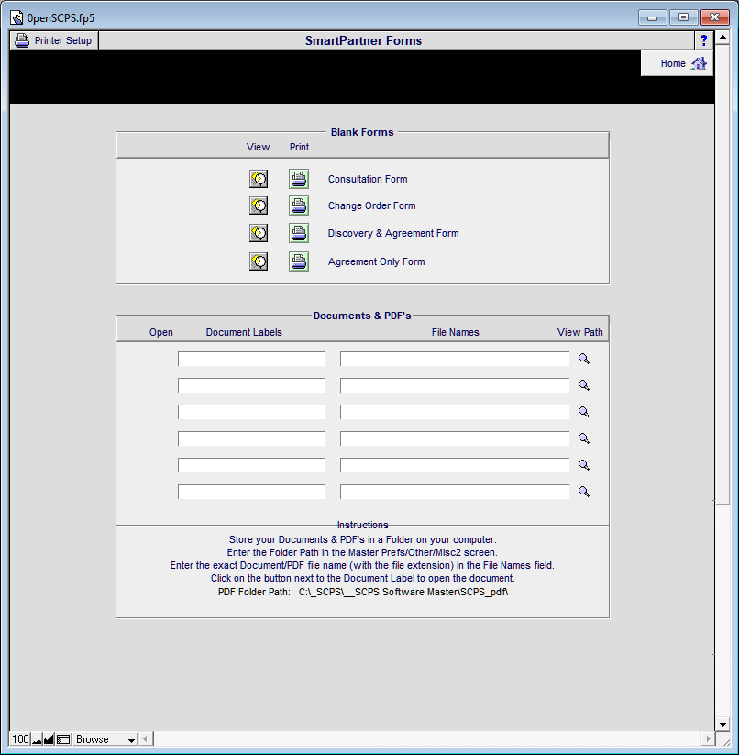Click the PDF folder path C:\_SCPS text
Viewport: 739px width, 755px height.
pyautogui.click(x=403, y=592)
